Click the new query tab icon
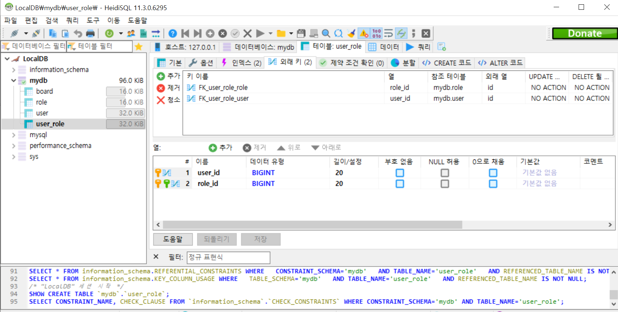 441,47
